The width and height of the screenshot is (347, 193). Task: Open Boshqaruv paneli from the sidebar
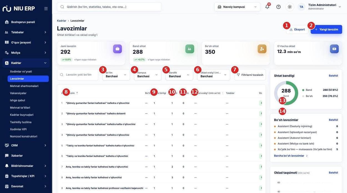[26, 22]
